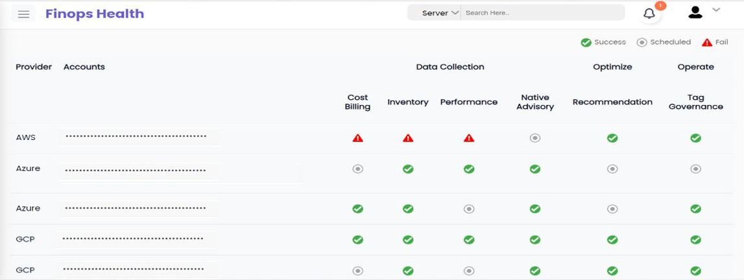Click the AWS masked account name field

136,137
